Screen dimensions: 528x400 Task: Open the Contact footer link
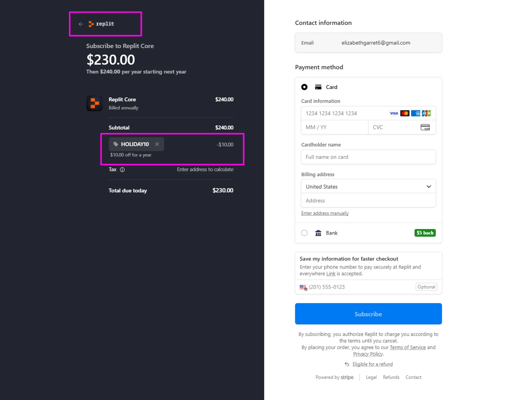tap(413, 377)
